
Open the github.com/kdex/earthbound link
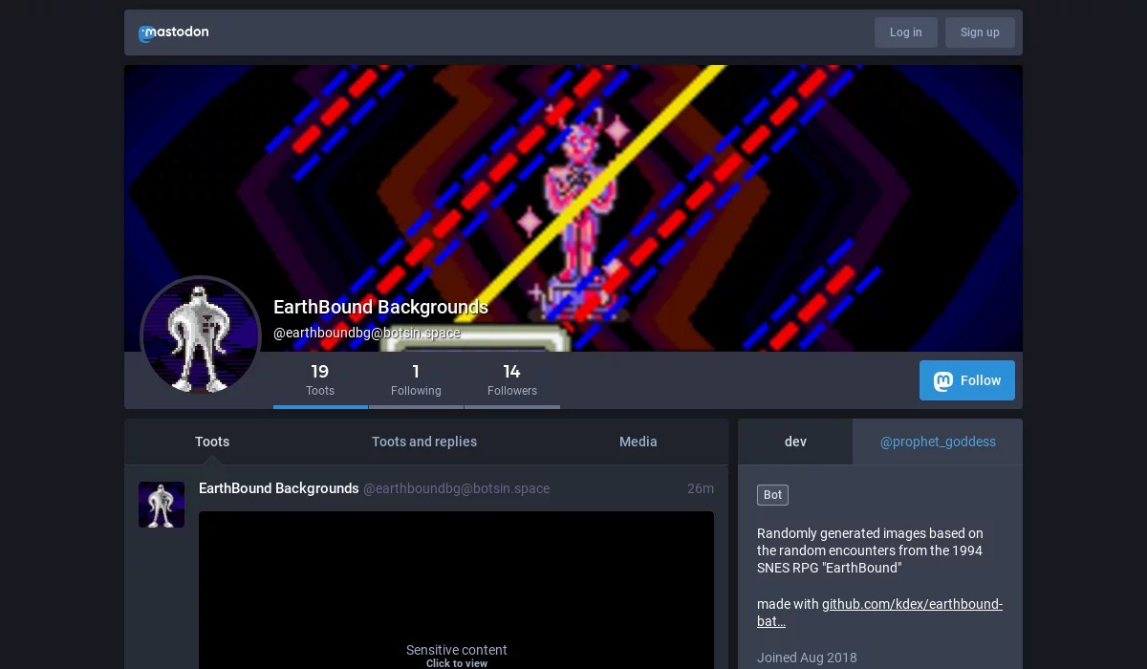click(x=879, y=613)
